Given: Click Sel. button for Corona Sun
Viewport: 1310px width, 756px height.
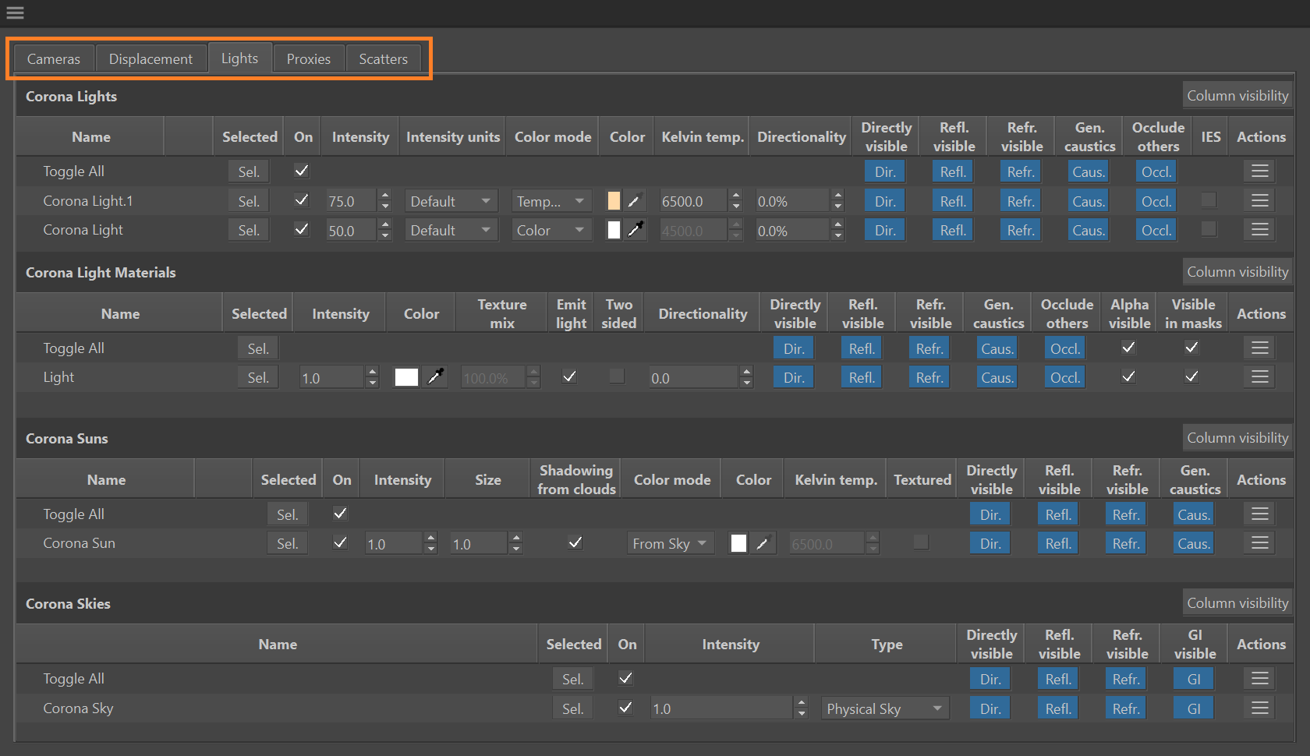Looking at the screenshot, I should [x=287, y=543].
